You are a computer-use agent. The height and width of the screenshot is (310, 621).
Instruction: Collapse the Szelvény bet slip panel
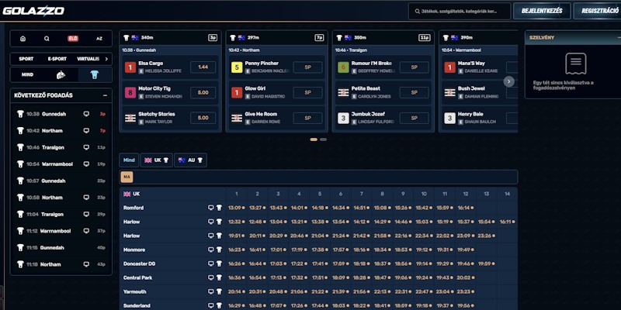pyautogui.click(x=619, y=37)
